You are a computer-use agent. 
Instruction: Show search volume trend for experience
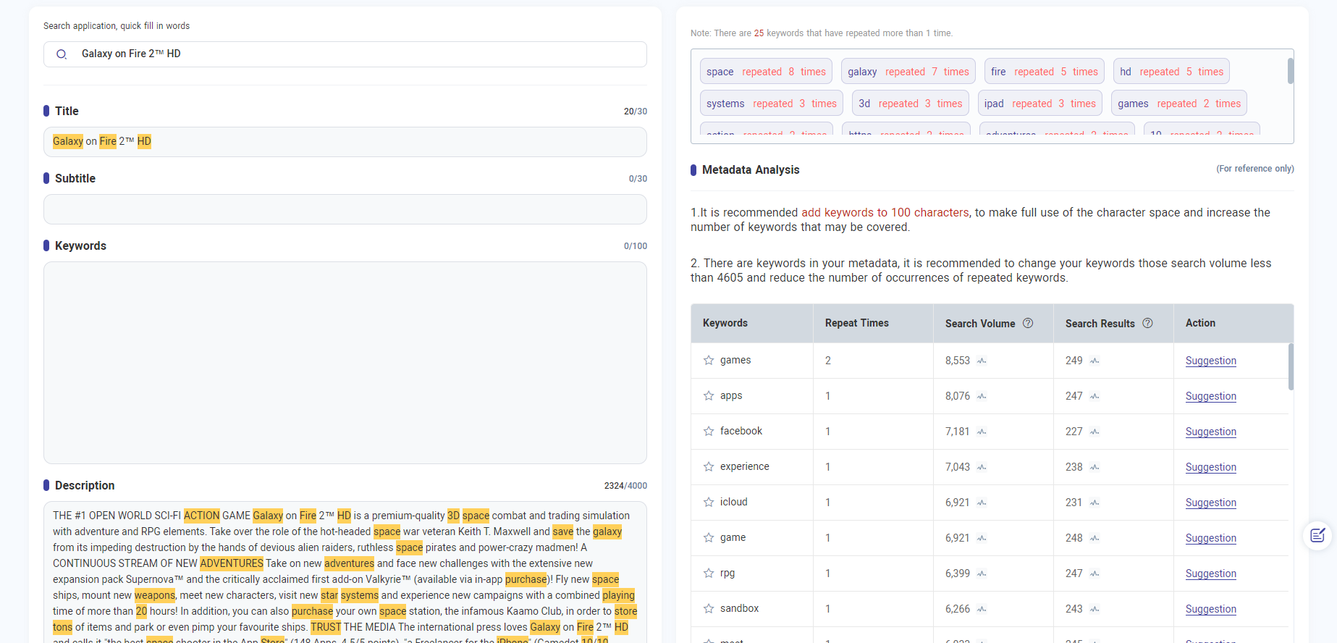pyautogui.click(x=982, y=467)
